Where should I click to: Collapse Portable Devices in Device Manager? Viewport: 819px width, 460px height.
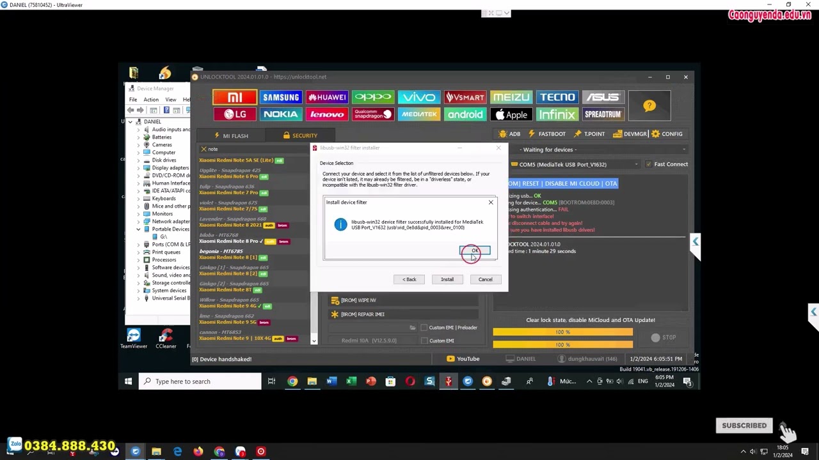click(138, 229)
